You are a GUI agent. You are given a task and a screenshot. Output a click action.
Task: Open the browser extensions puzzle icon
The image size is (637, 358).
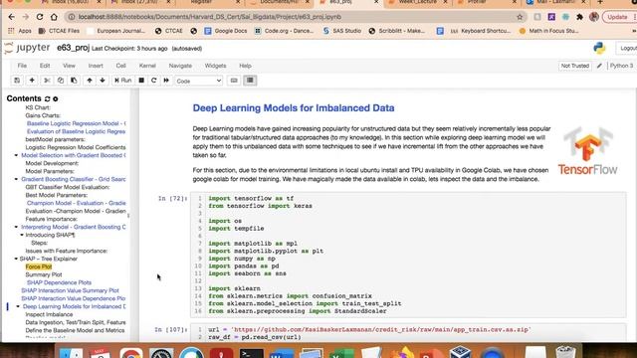579,17
